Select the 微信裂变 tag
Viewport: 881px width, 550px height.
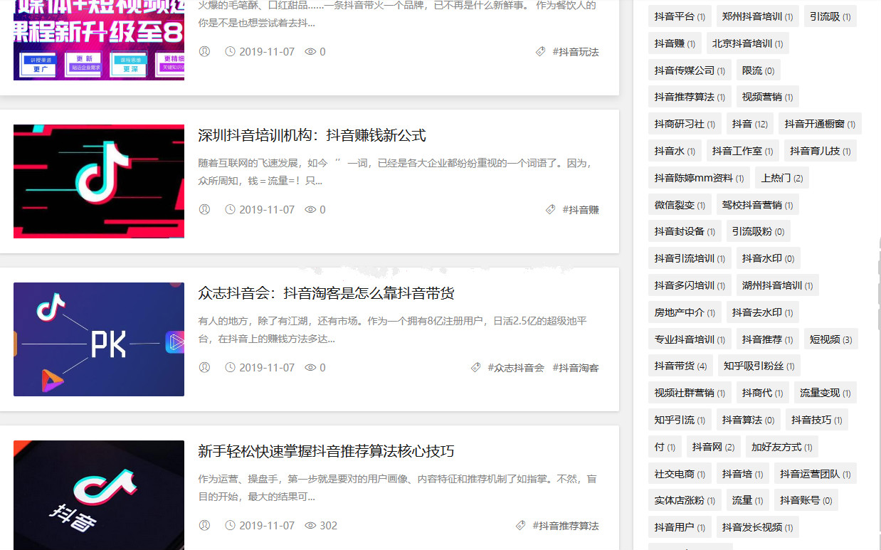click(x=680, y=205)
